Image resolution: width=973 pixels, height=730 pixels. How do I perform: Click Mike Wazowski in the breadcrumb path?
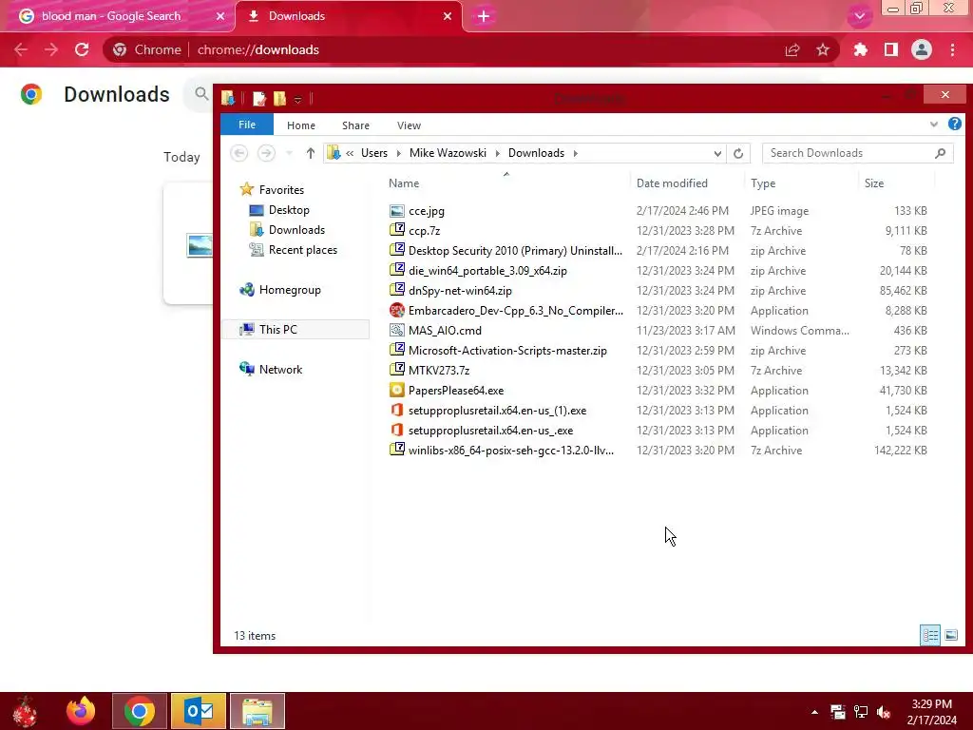click(448, 153)
